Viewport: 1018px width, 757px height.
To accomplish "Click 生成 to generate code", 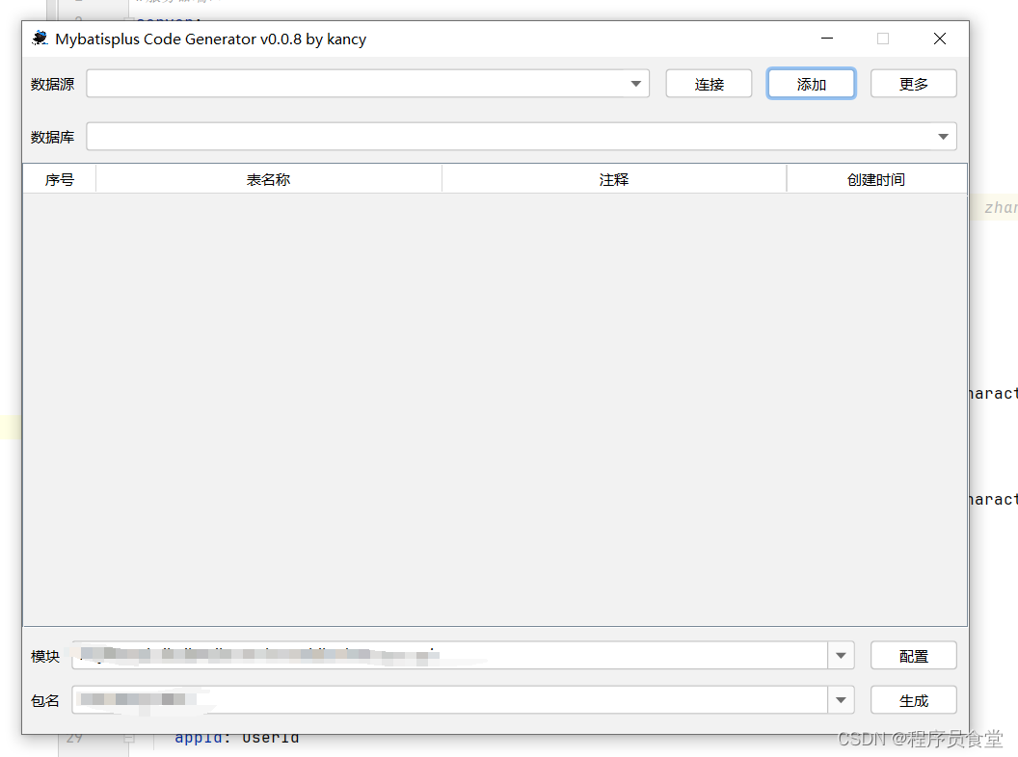I will pyautogui.click(x=913, y=699).
